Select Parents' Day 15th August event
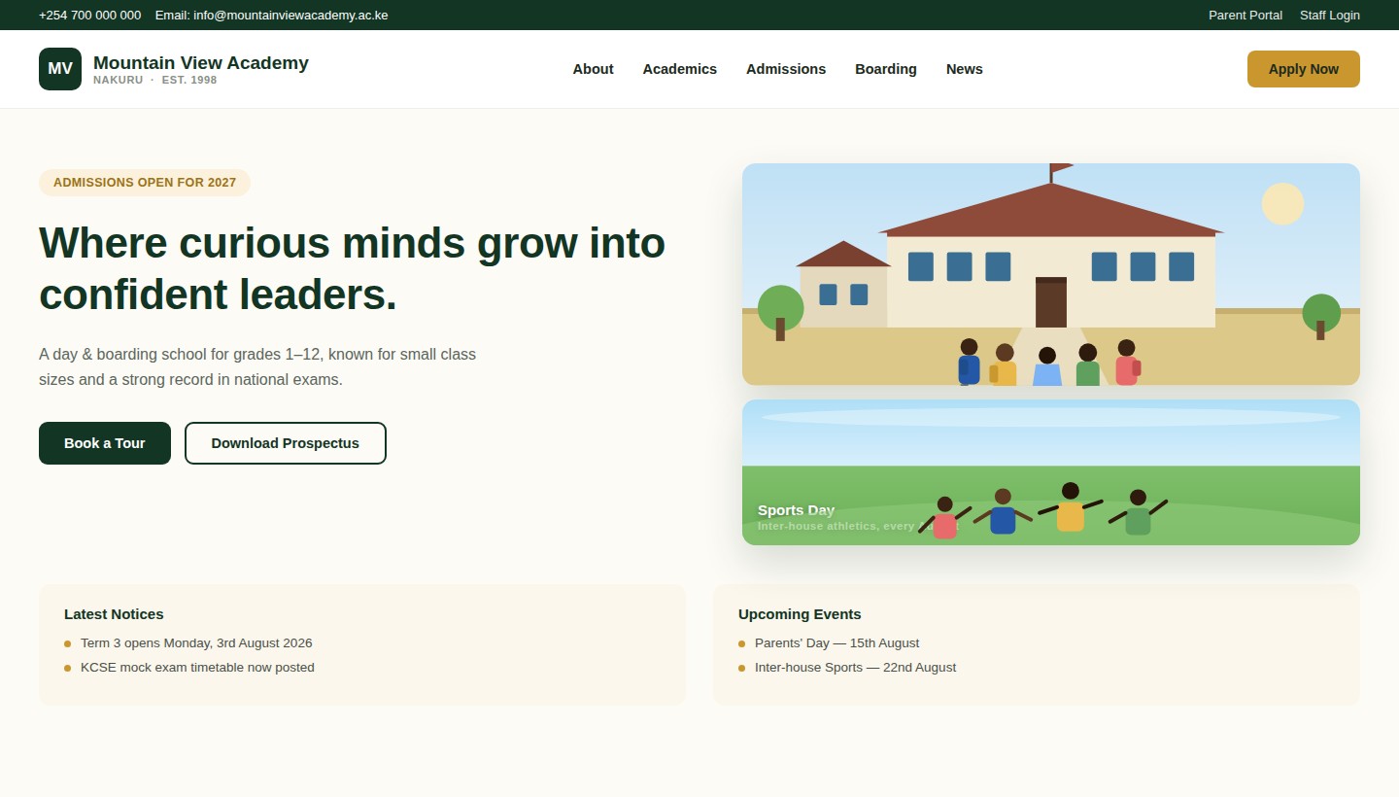 836,643
